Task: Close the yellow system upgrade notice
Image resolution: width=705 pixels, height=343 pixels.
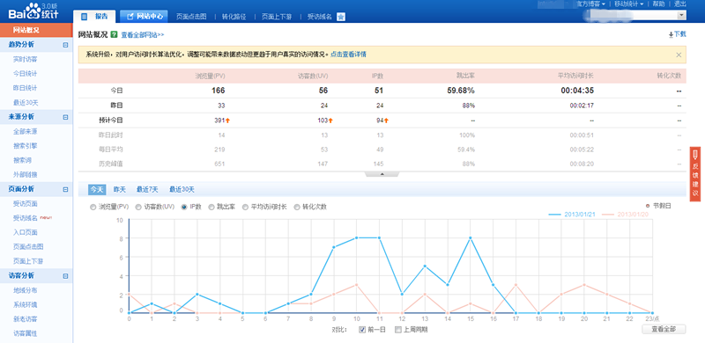Action: coord(679,55)
